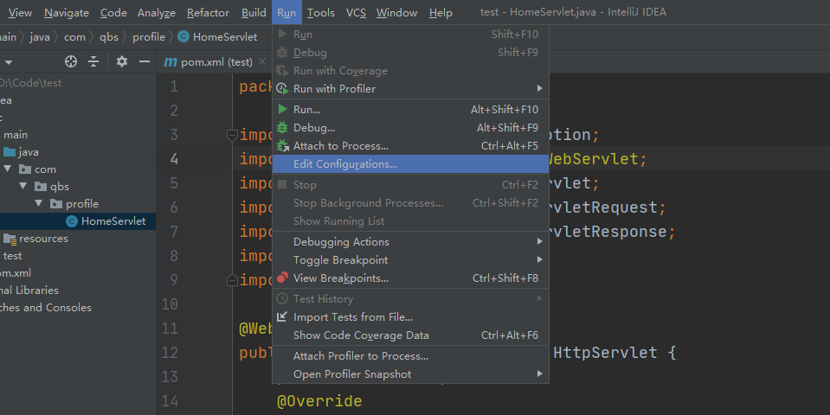
Task: Click Import Tests from File icon
Action: (x=282, y=317)
